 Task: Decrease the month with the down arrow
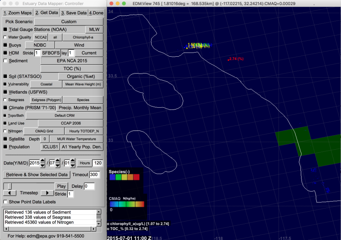click(58, 166)
